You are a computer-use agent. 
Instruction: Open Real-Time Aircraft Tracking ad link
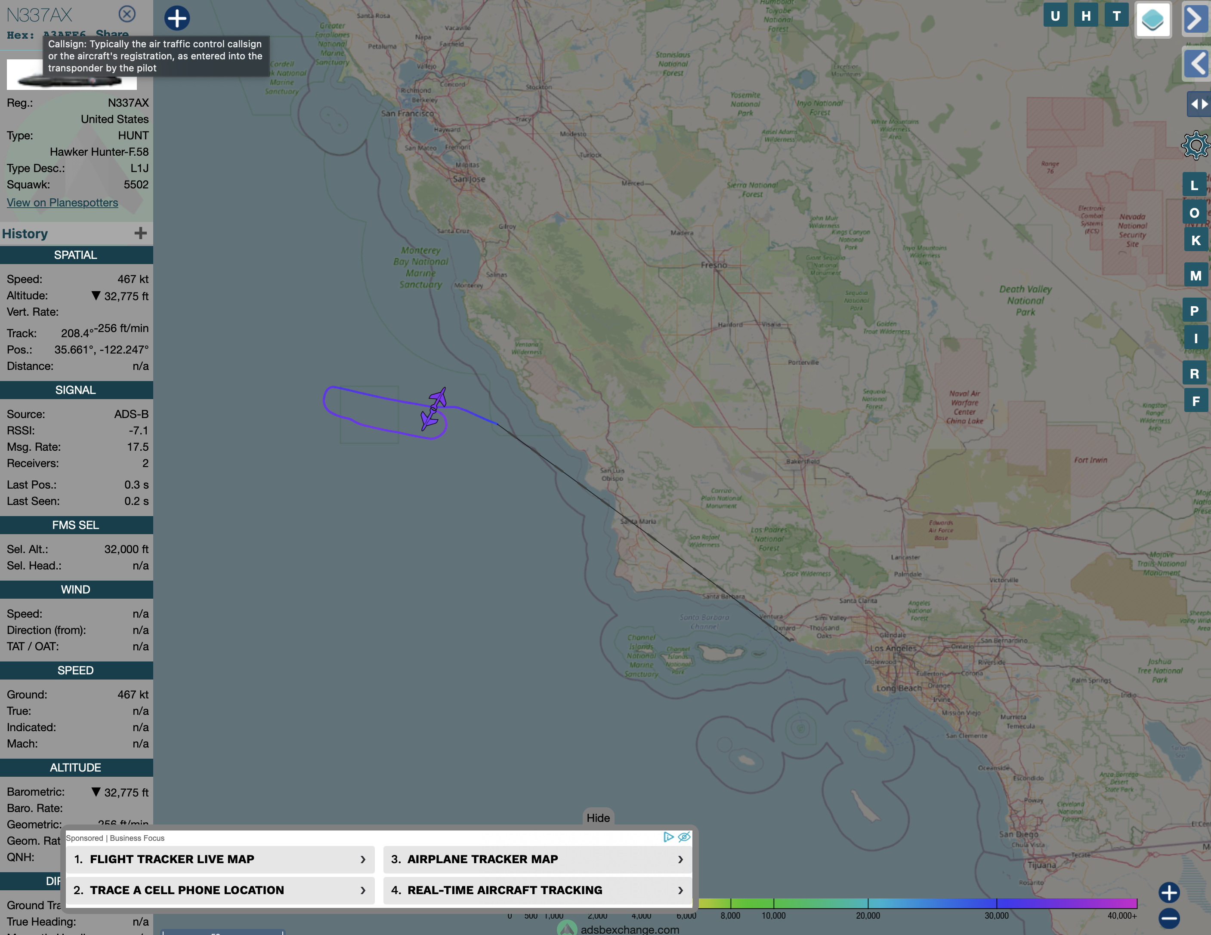coord(538,890)
